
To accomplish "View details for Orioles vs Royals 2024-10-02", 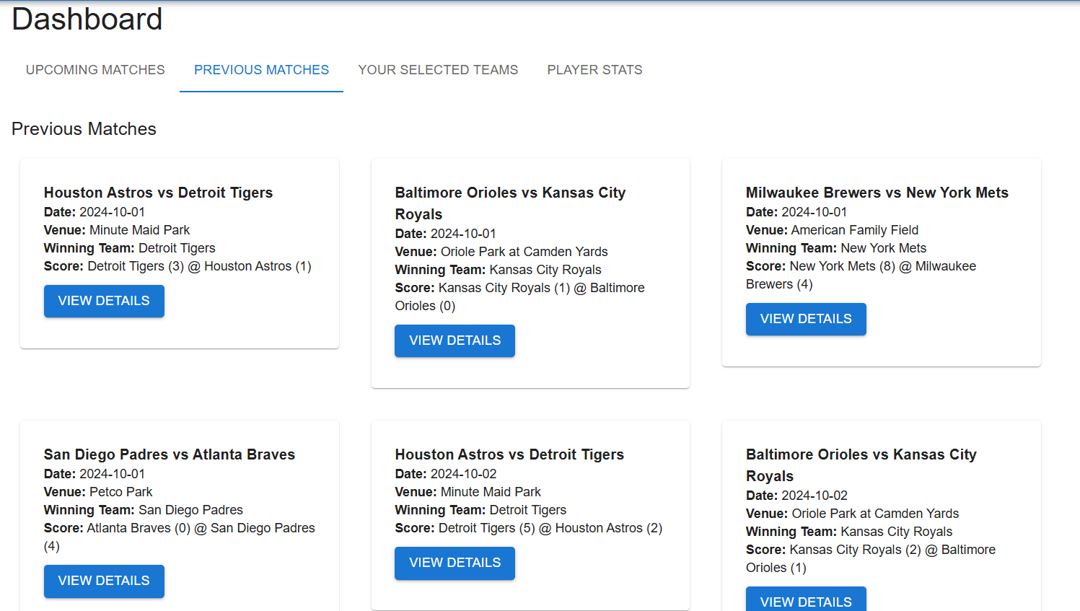I will pyautogui.click(x=806, y=600).
